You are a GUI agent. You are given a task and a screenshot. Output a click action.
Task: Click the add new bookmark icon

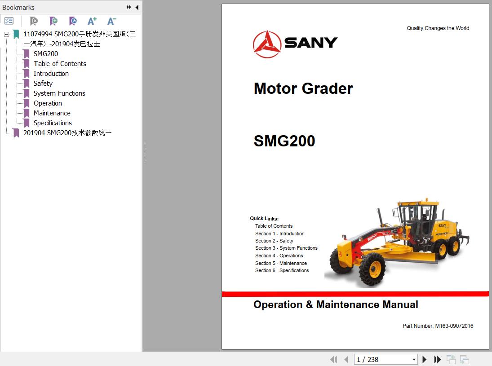pos(53,21)
